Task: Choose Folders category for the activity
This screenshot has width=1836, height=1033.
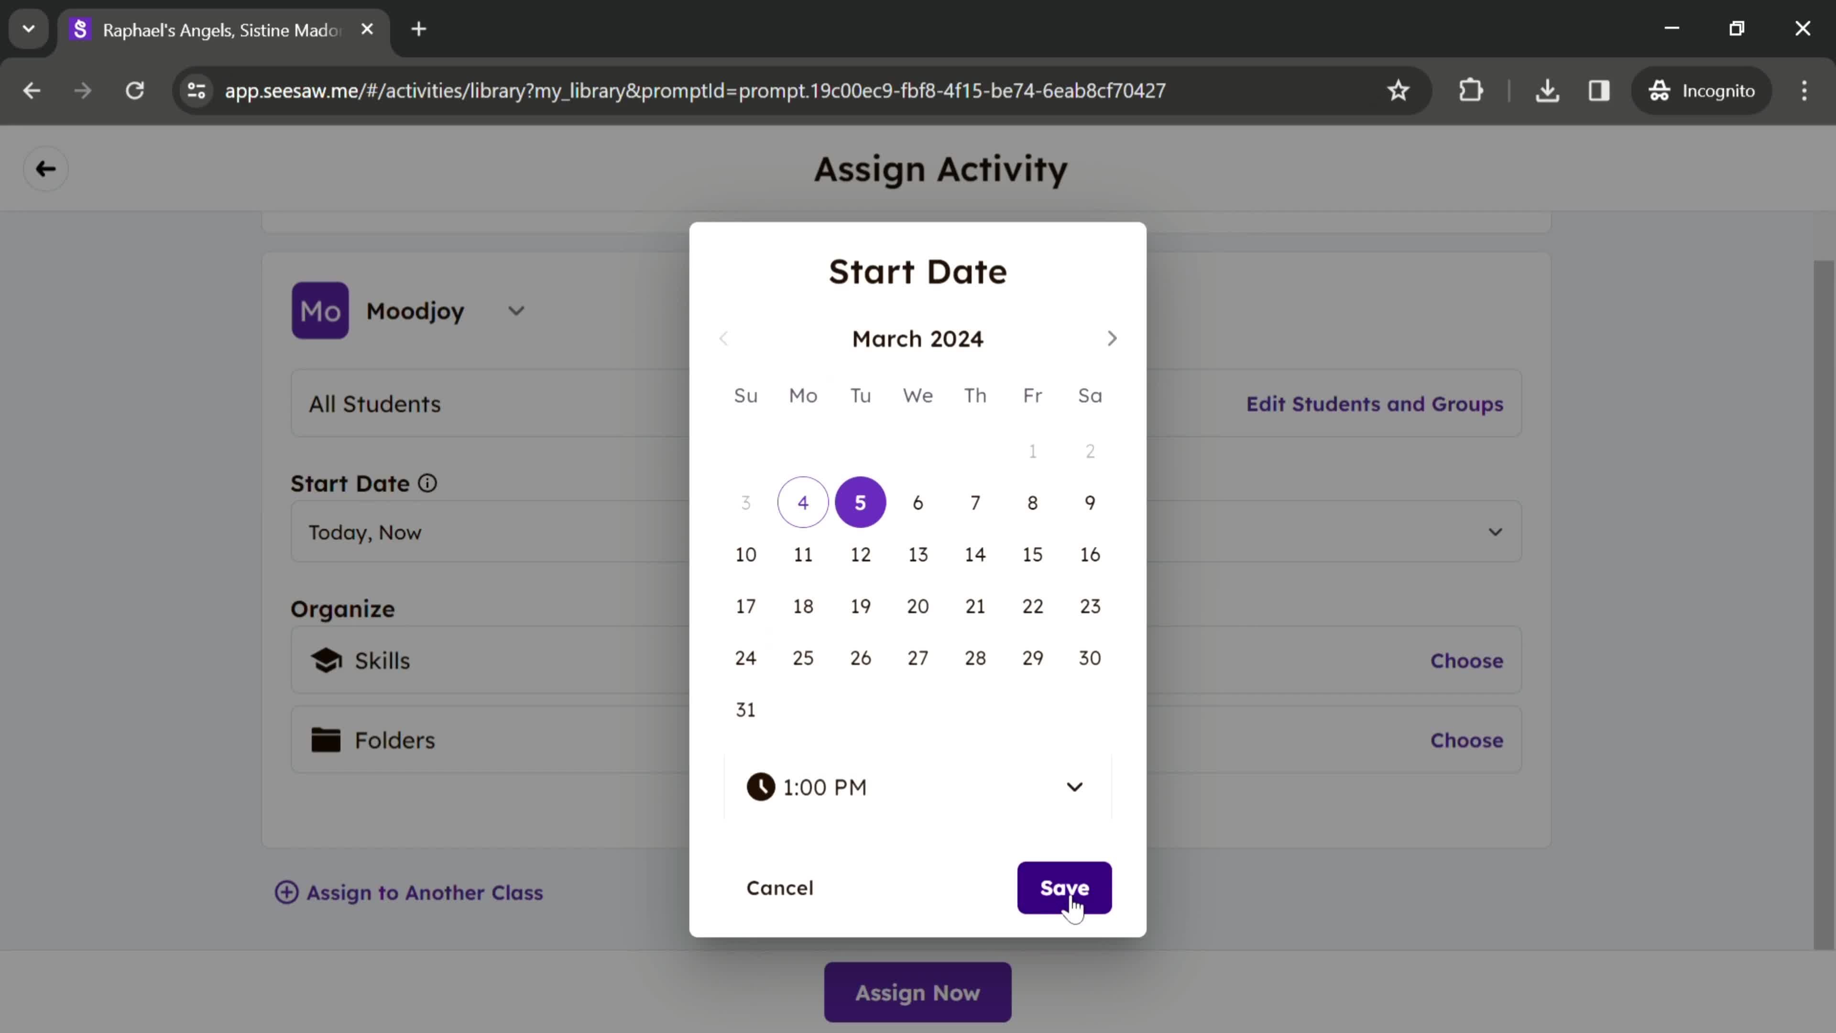Action: tap(1466, 740)
